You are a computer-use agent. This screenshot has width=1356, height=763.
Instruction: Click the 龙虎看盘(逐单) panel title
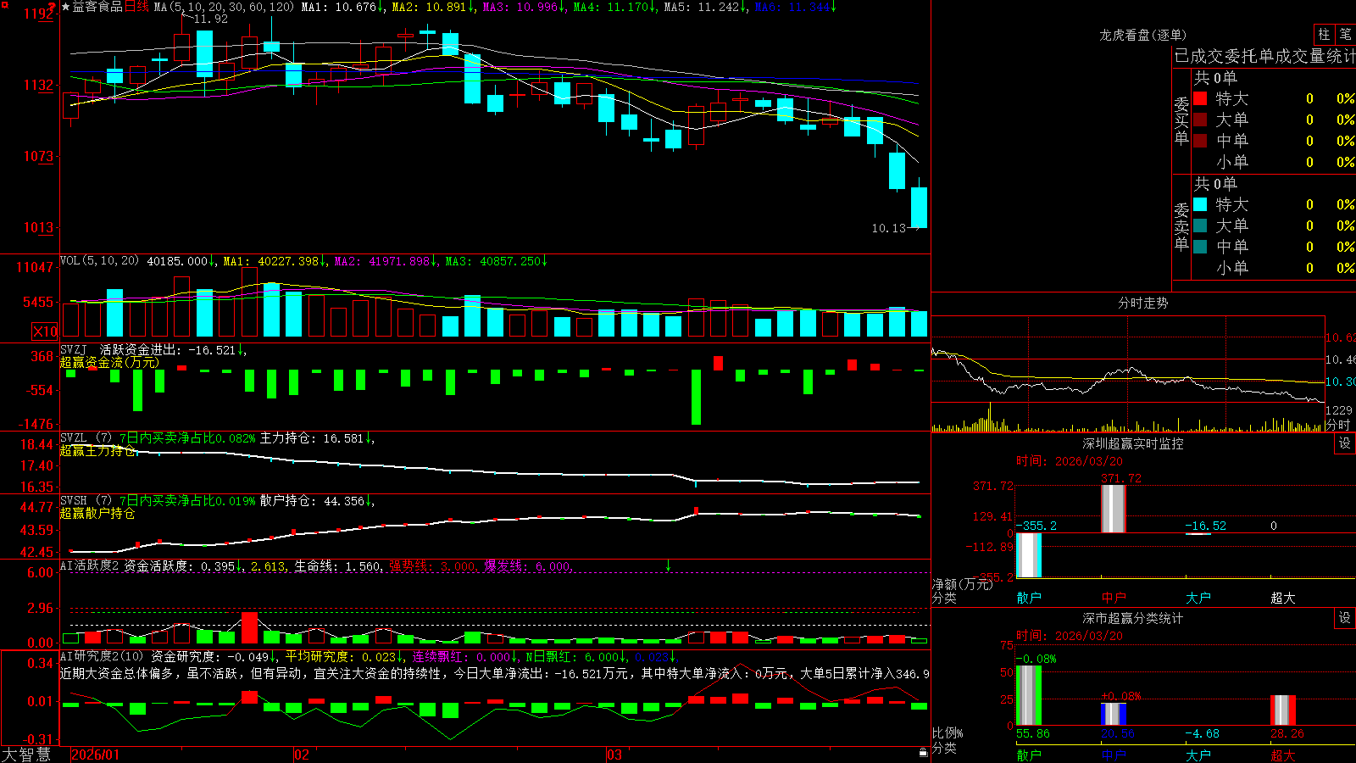[1142, 35]
